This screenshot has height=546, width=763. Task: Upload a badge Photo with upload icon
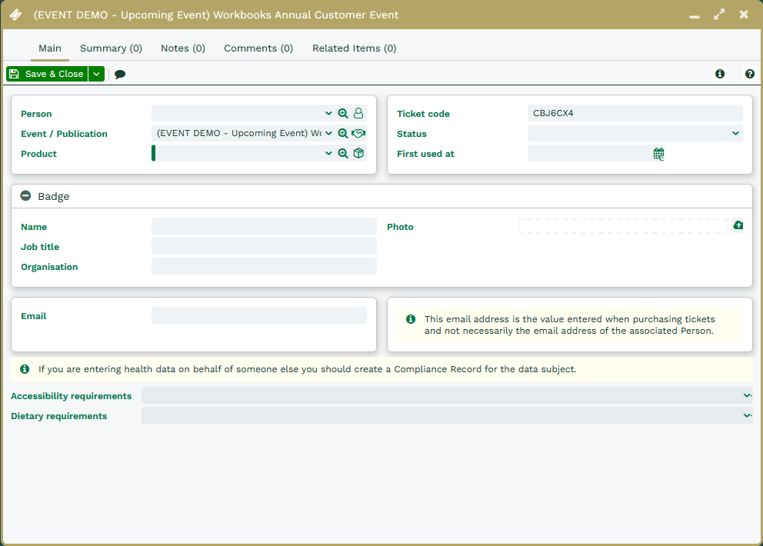click(x=738, y=225)
